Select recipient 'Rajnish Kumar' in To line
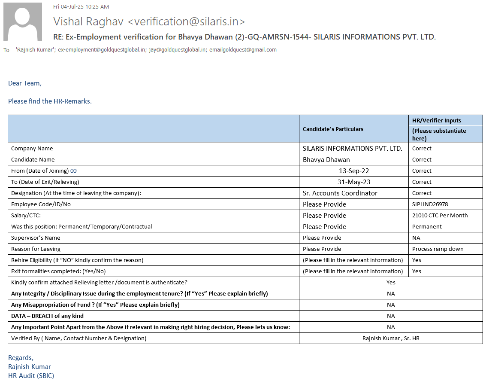Image resolution: width=486 pixels, height=381 pixels. click(35, 50)
